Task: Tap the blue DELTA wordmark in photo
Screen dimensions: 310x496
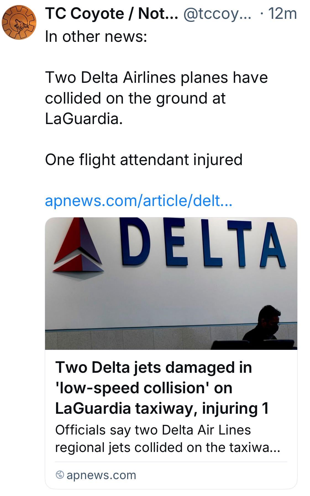Action: point(203,243)
